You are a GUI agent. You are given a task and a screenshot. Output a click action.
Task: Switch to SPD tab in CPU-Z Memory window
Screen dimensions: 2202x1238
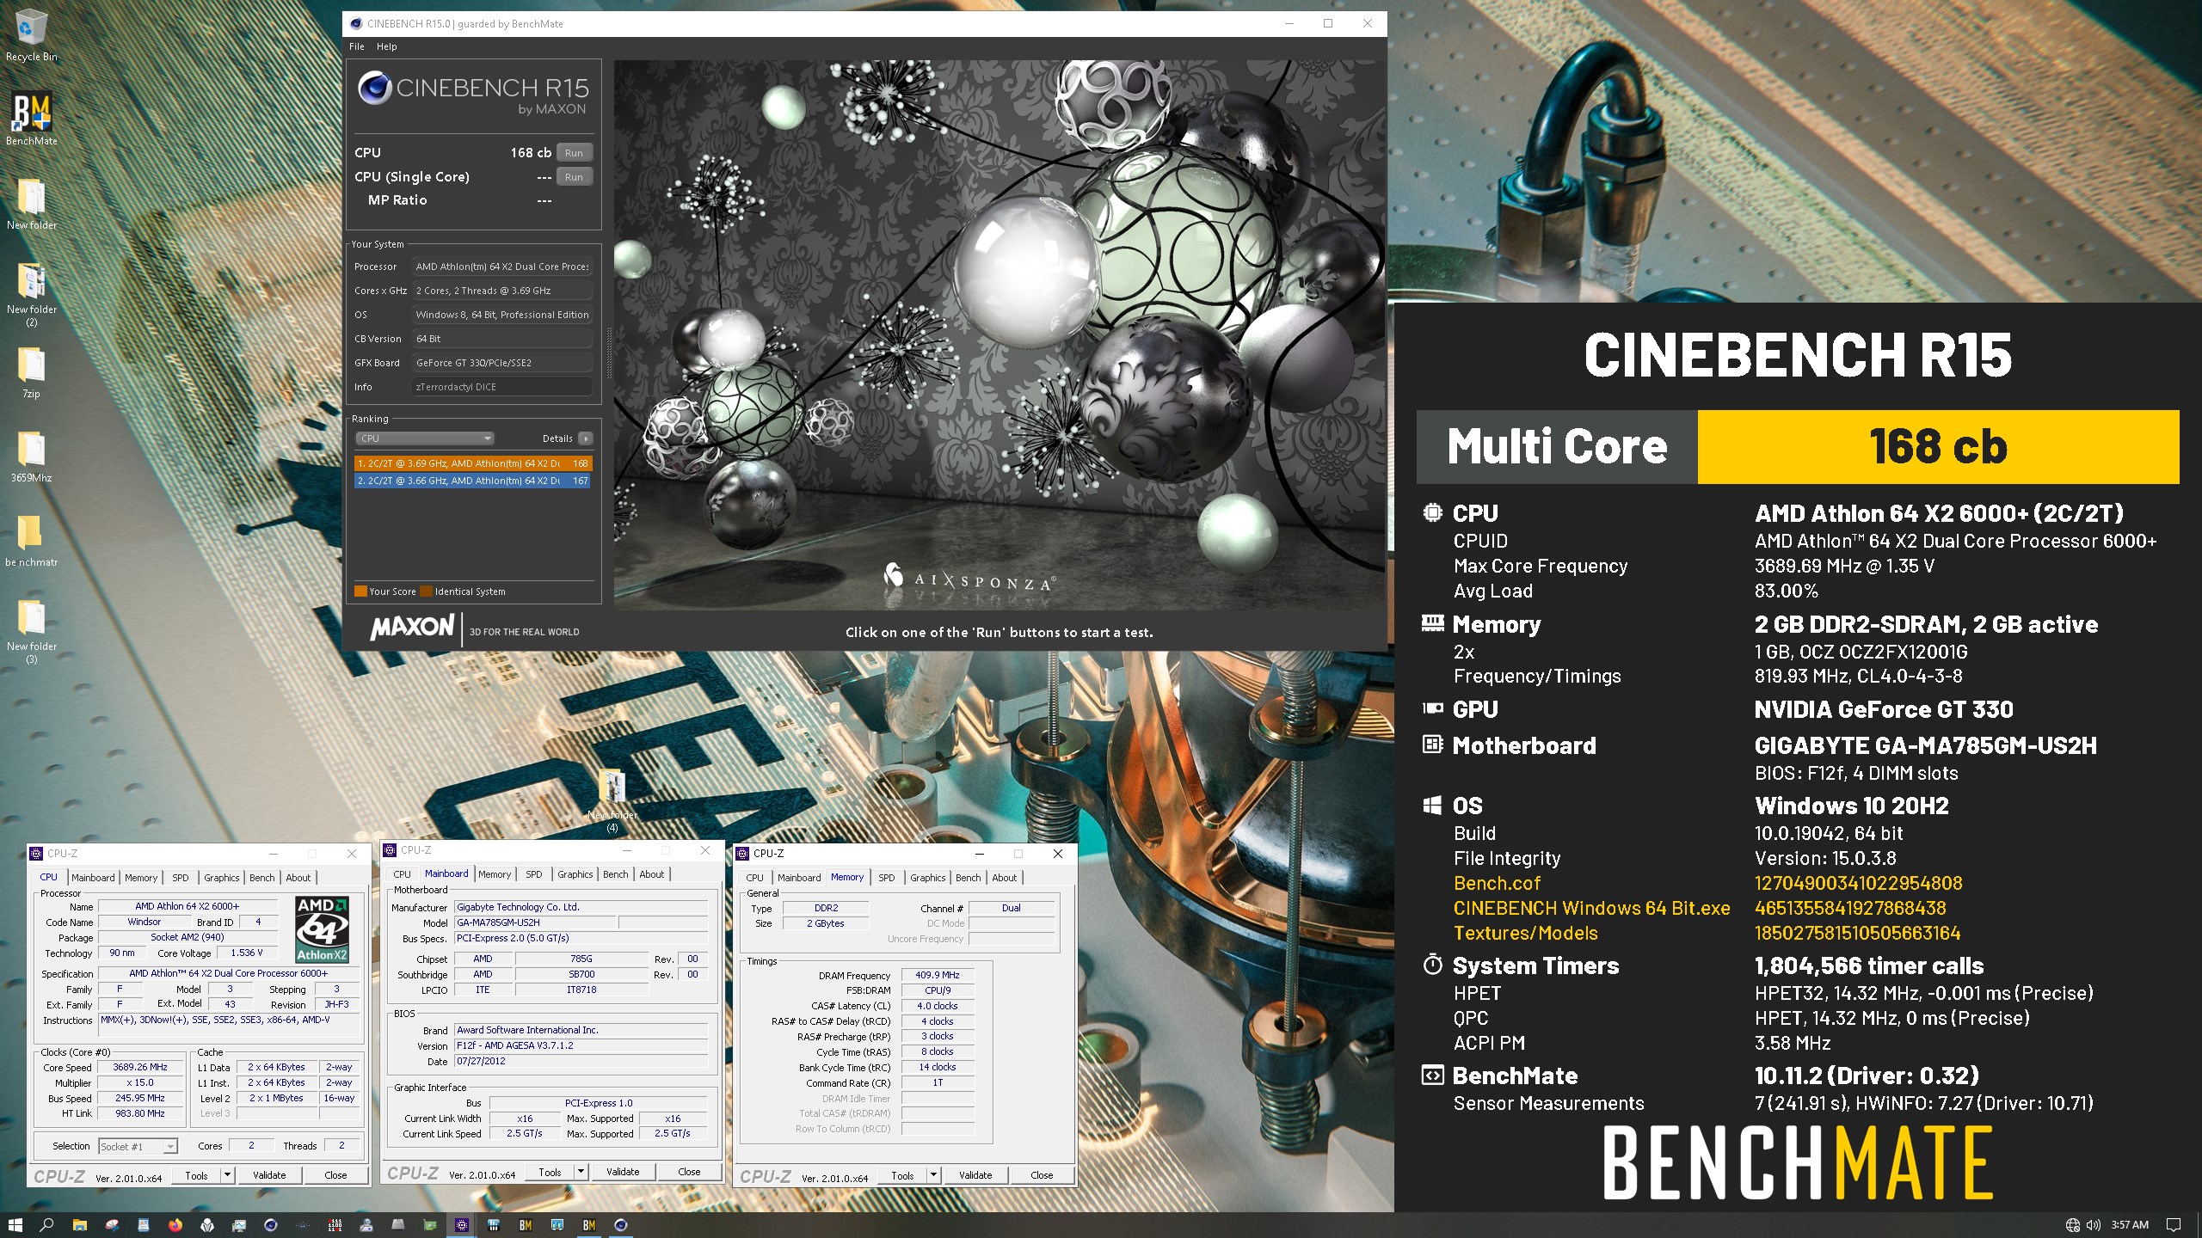point(886,878)
